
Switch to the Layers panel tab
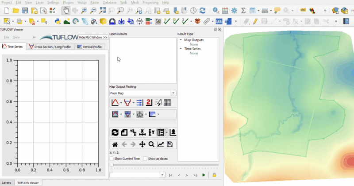pos(7,182)
